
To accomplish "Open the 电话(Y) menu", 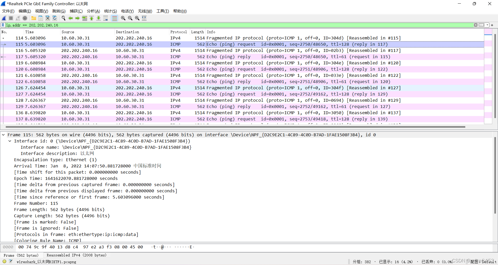I will click(127, 11).
